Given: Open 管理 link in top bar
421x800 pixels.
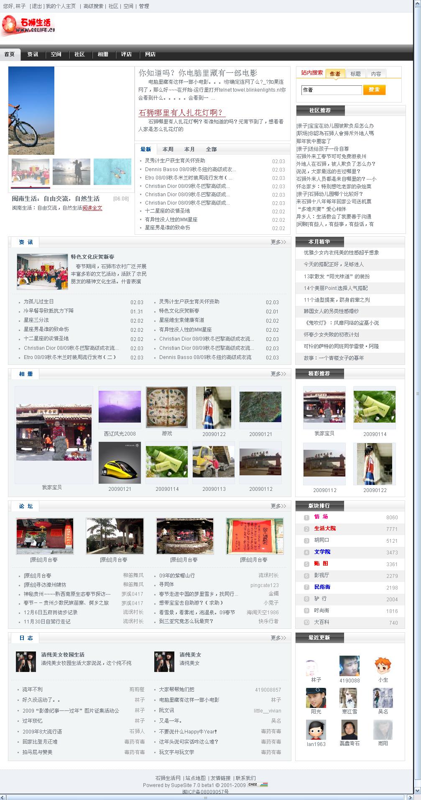Looking at the screenshot, I should point(144,6).
